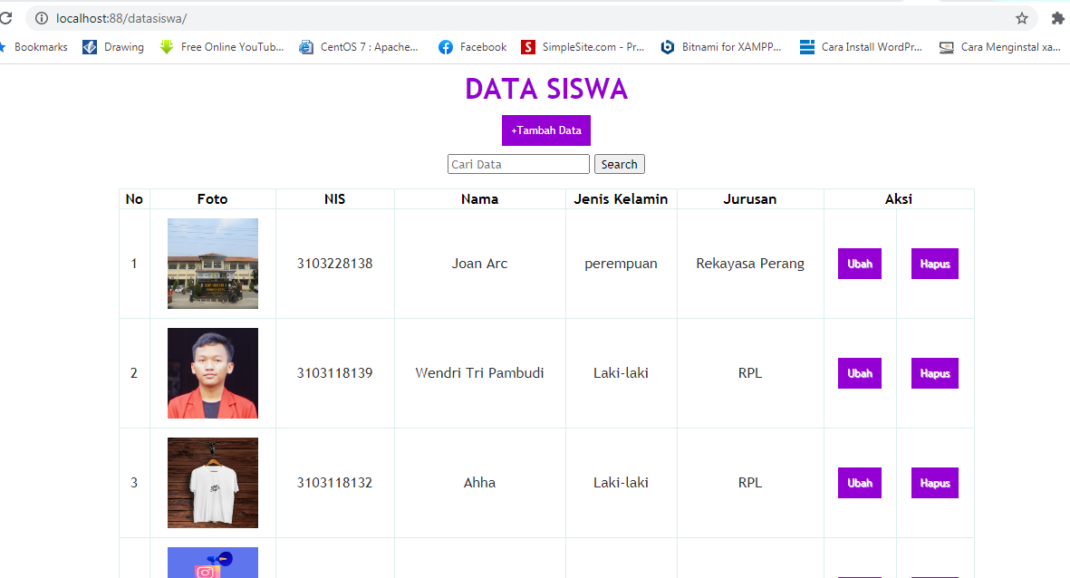Image resolution: width=1070 pixels, height=578 pixels.
Task: Click row number 1 cell
Action: pos(134,264)
